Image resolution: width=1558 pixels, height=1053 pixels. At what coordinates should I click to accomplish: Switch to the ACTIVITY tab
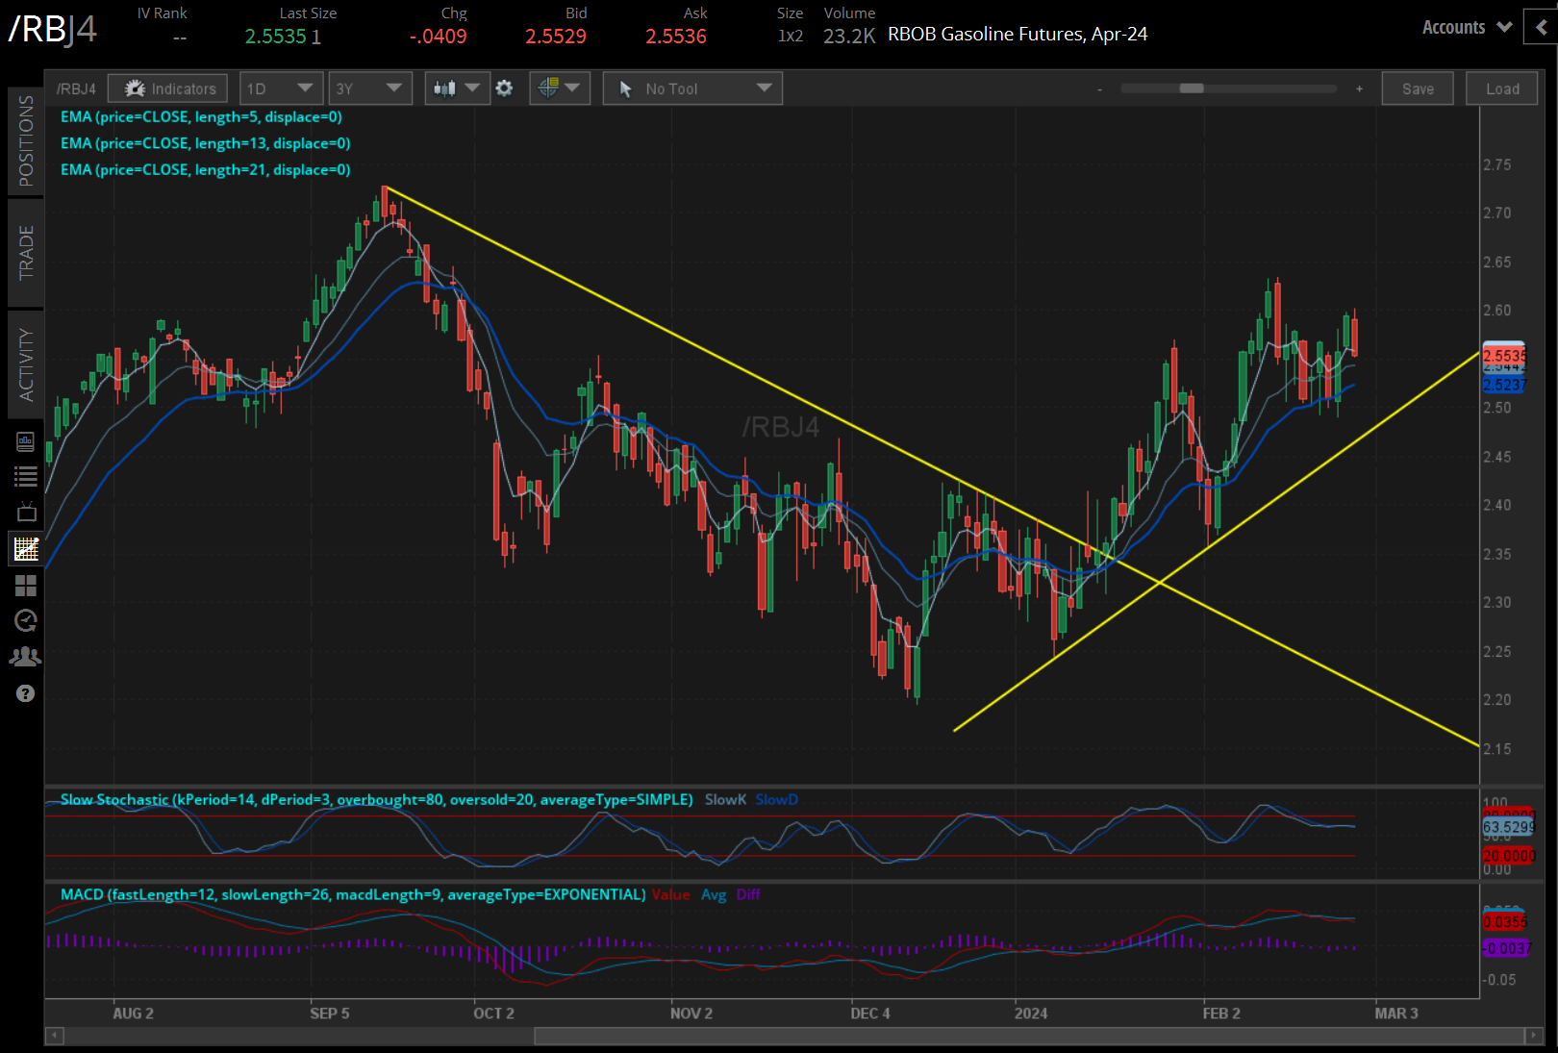click(26, 364)
